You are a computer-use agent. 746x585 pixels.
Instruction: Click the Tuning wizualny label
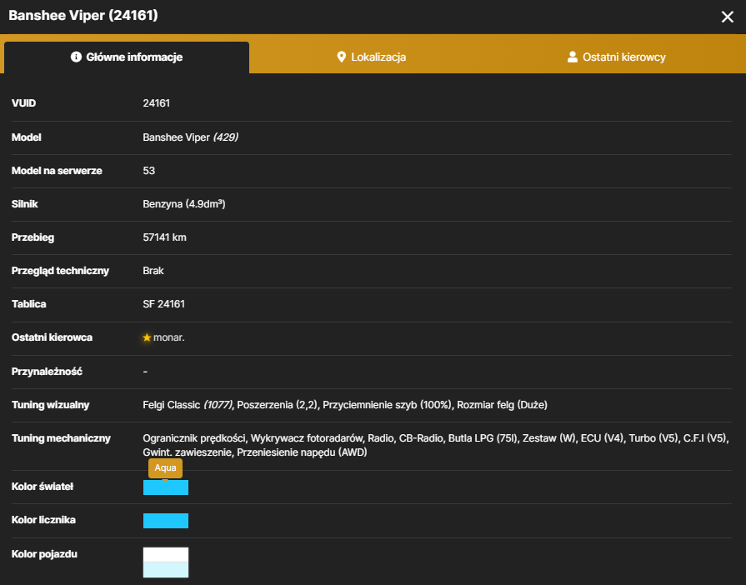tap(51, 405)
